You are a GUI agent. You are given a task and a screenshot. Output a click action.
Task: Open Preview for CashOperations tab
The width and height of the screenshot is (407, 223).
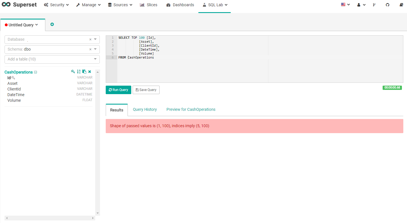pyautogui.click(x=191, y=109)
